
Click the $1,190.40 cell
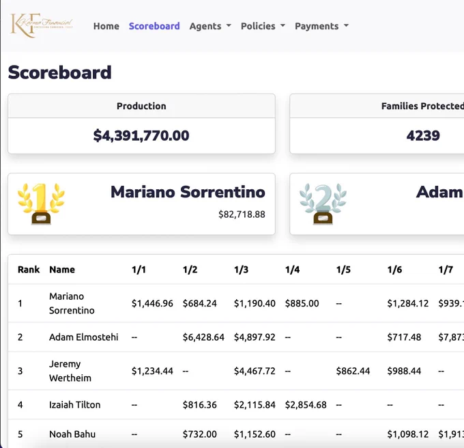point(255,303)
